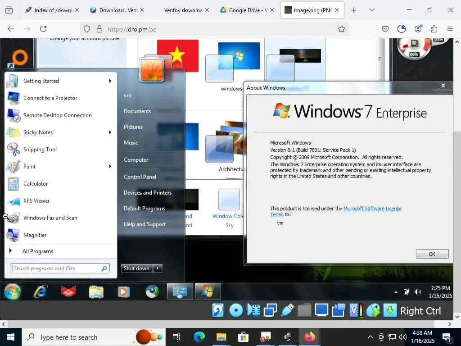Click the VirtualBox green download arrow icon
The image size is (461, 346).
390,310
